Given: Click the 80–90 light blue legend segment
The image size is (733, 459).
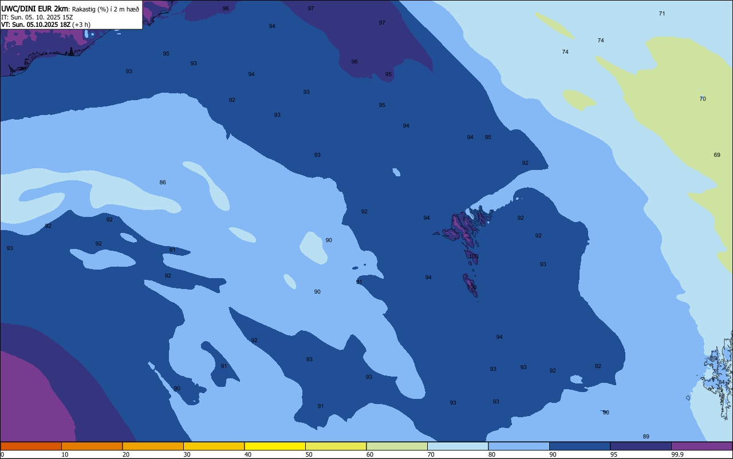Looking at the screenshot, I should coord(519,446).
